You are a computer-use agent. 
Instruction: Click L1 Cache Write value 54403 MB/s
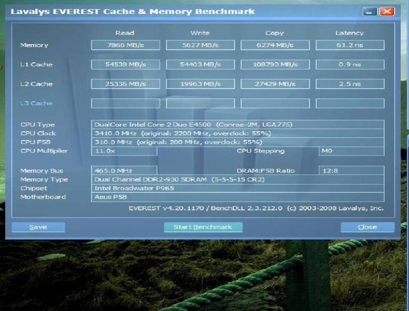200,64
